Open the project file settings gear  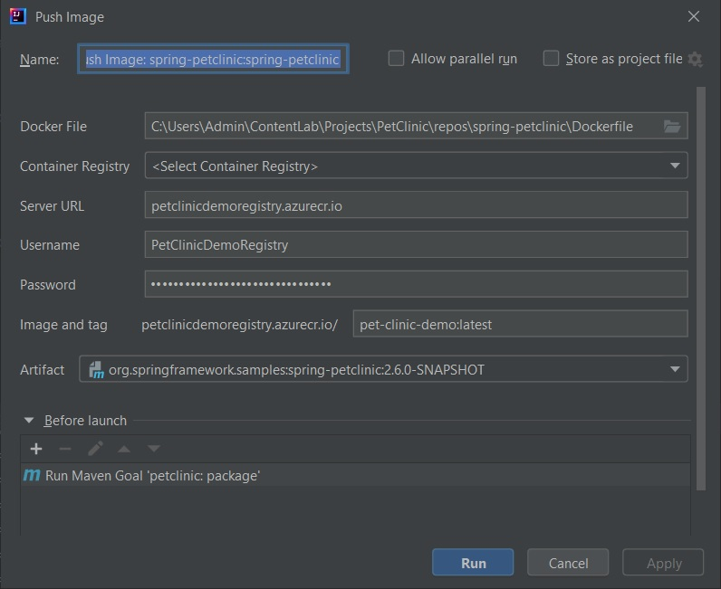[x=695, y=60]
